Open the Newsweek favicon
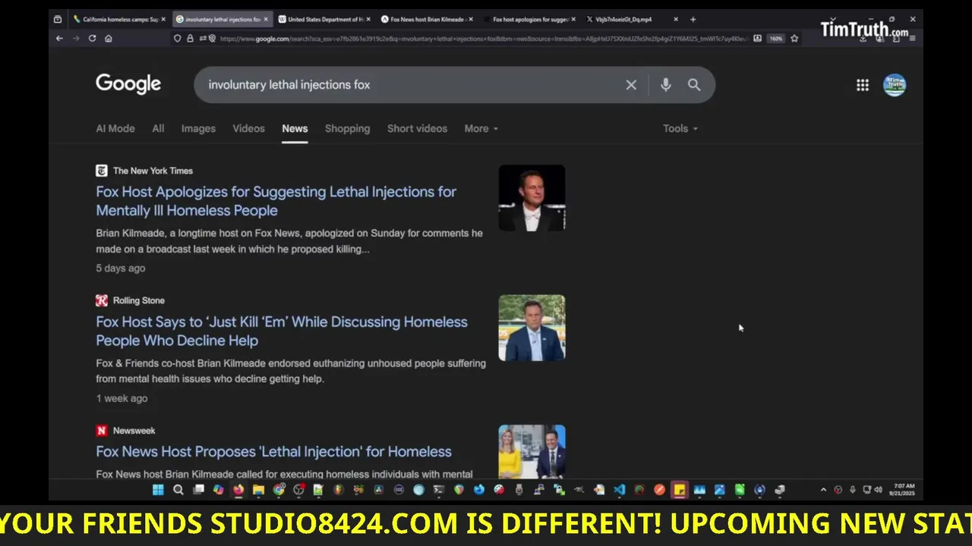 [102, 431]
